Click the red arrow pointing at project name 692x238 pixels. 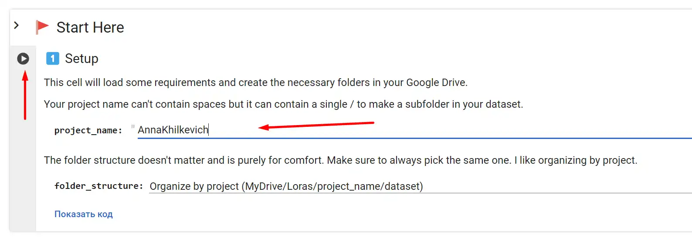(316, 125)
